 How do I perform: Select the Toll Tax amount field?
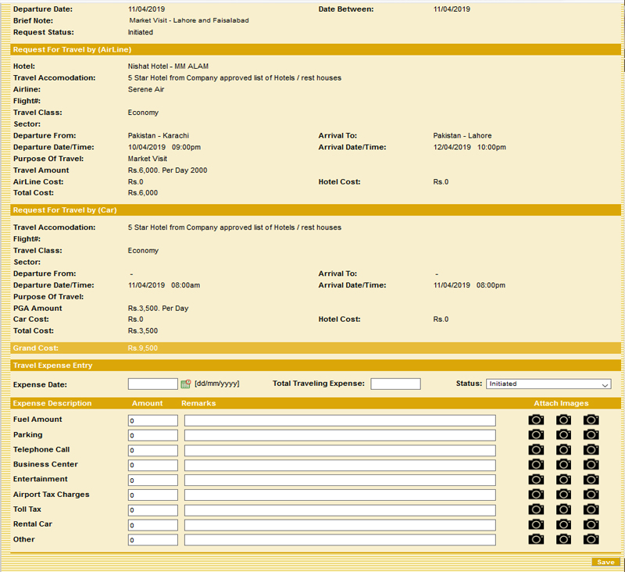152,510
